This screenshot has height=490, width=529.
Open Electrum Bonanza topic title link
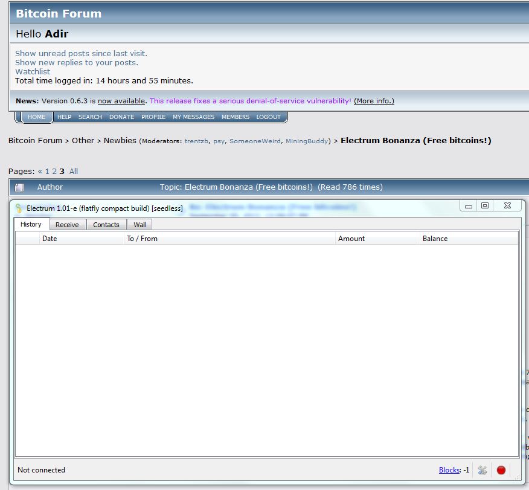click(x=416, y=140)
